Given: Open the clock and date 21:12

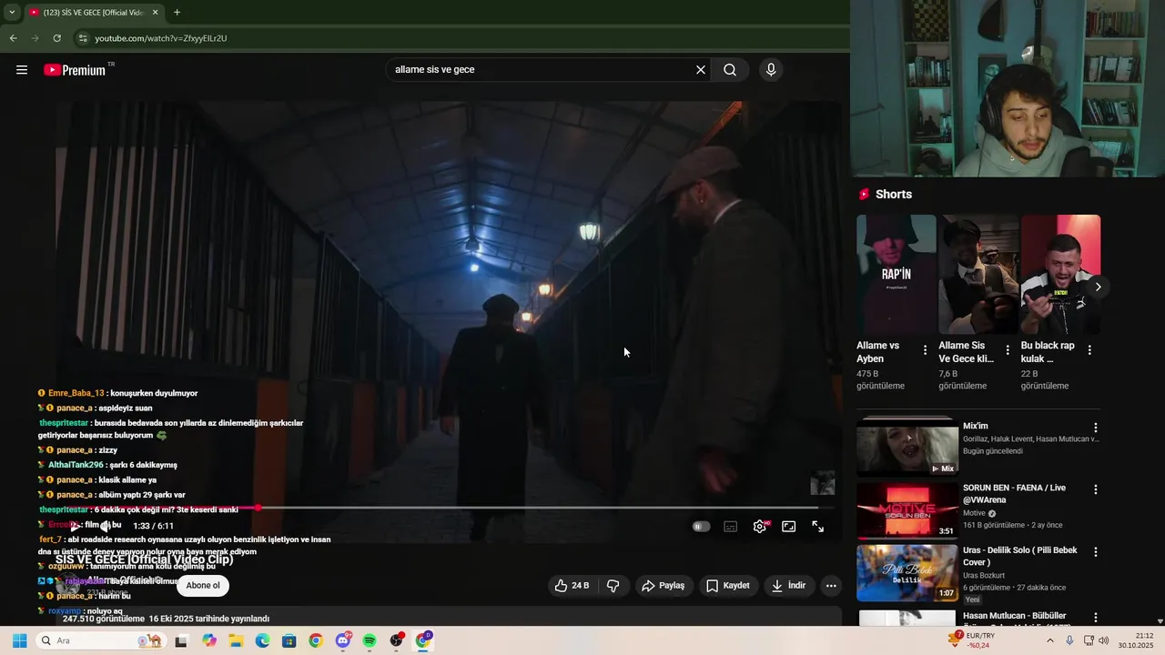Looking at the screenshot, I should (x=1136, y=640).
